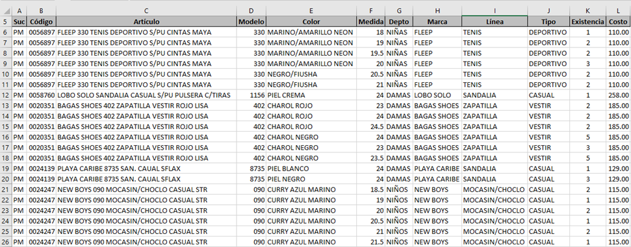Click PIEL NEGRO cell in row 20
Image resolution: width=631 pixels, height=247 pixels.
coord(311,179)
